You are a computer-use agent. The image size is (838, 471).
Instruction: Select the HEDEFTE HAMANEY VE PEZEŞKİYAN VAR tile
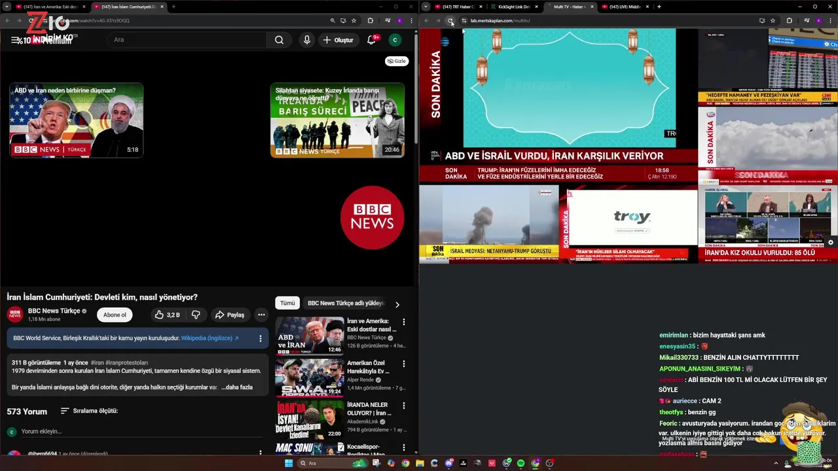tap(768, 67)
